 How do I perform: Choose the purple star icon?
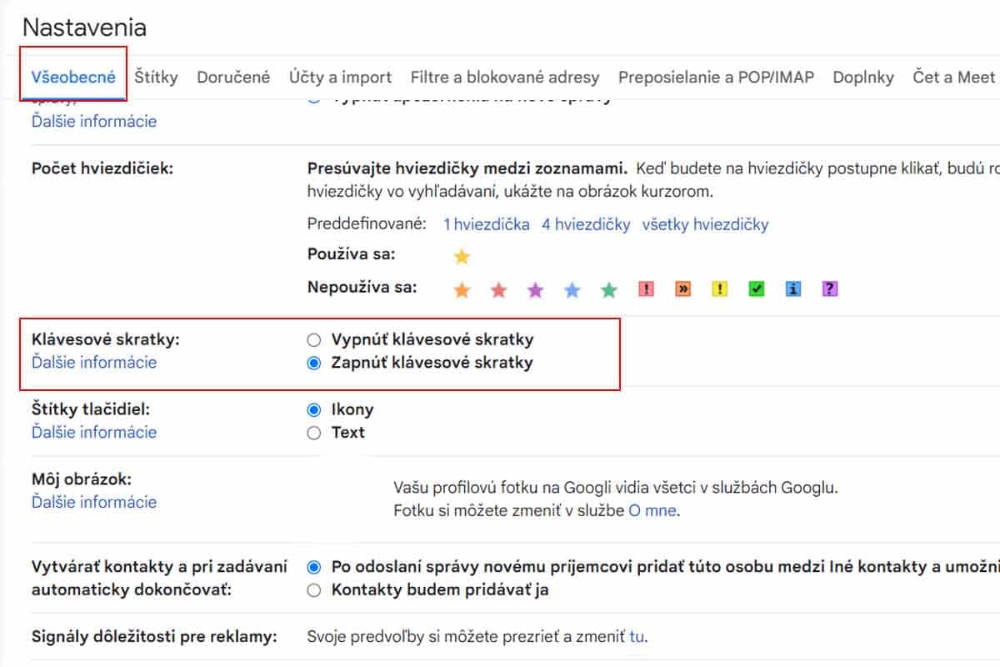(x=535, y=290)
